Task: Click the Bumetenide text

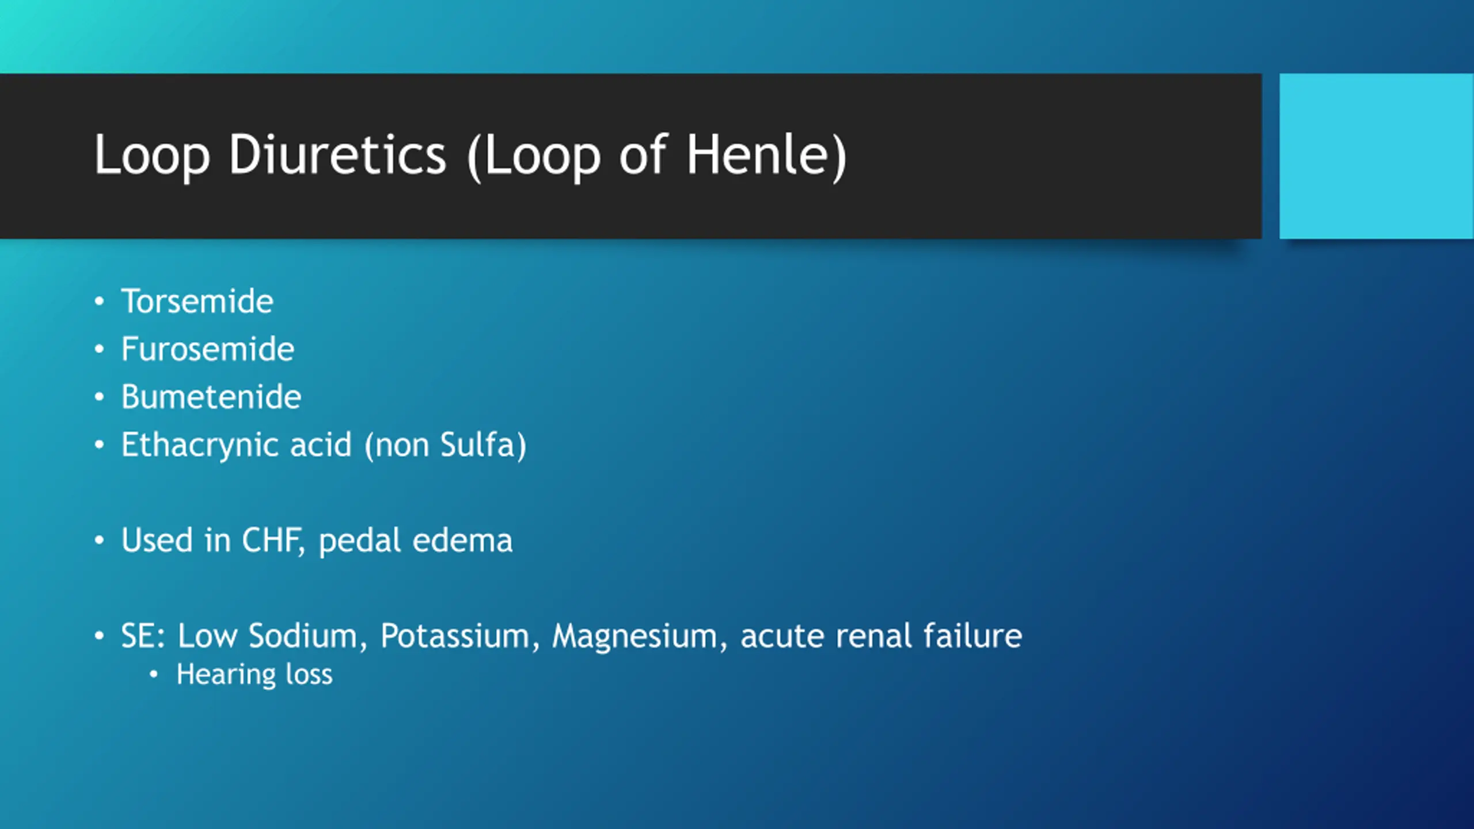Action: [x=211, y=397]
